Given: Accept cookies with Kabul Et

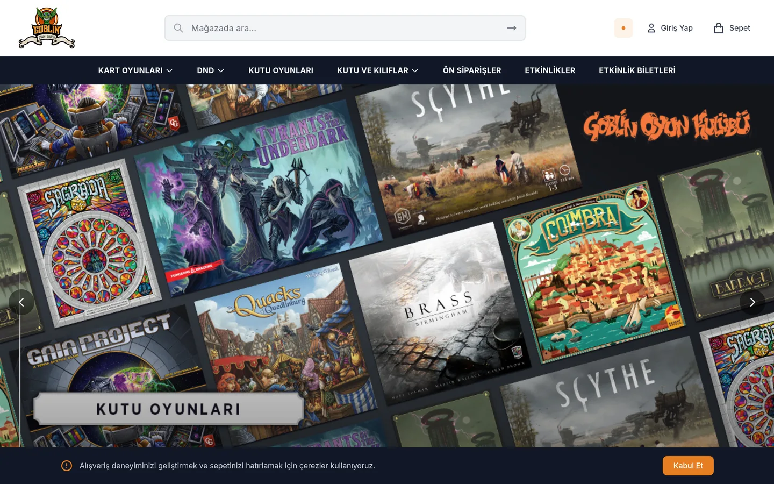Looking at the screenshot, I should (x=688, y=466).
